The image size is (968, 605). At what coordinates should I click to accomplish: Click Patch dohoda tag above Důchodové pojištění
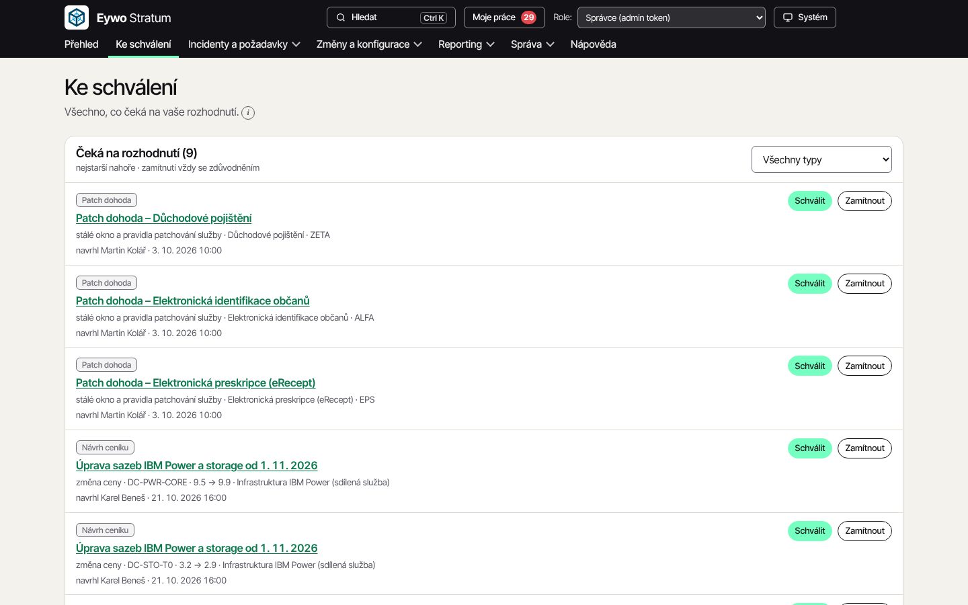click(106, 200)
